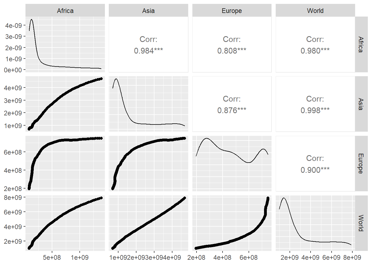The image size is (372, 265).
Task: Click the 0.876 correlation value
Action: coord(232,110)
